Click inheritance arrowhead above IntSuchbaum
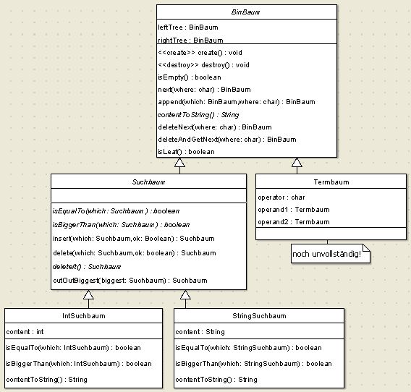Image resolution: width=411 pixels, height=392 pixels. [88, 295]
